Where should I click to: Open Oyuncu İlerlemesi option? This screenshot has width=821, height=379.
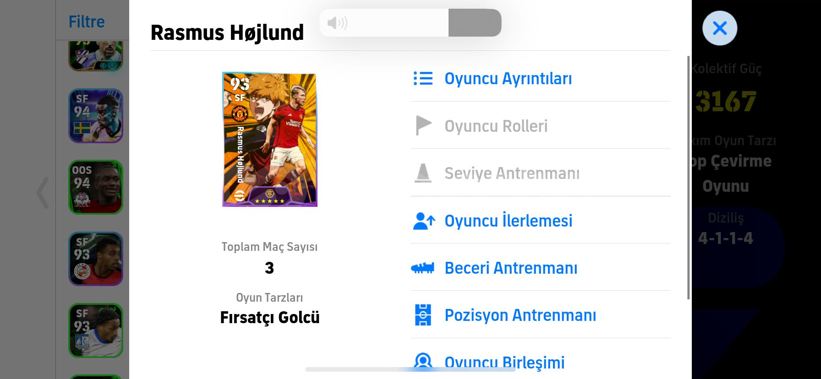point(509,221)
